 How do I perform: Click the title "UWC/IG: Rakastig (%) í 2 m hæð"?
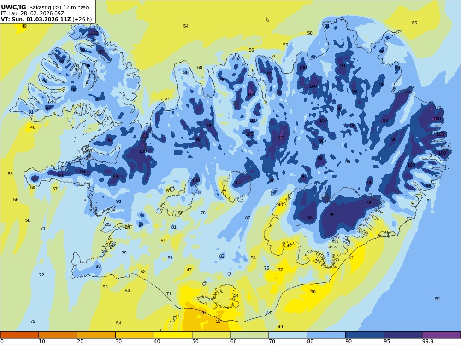pyautogui.click(x=45, y=7)
